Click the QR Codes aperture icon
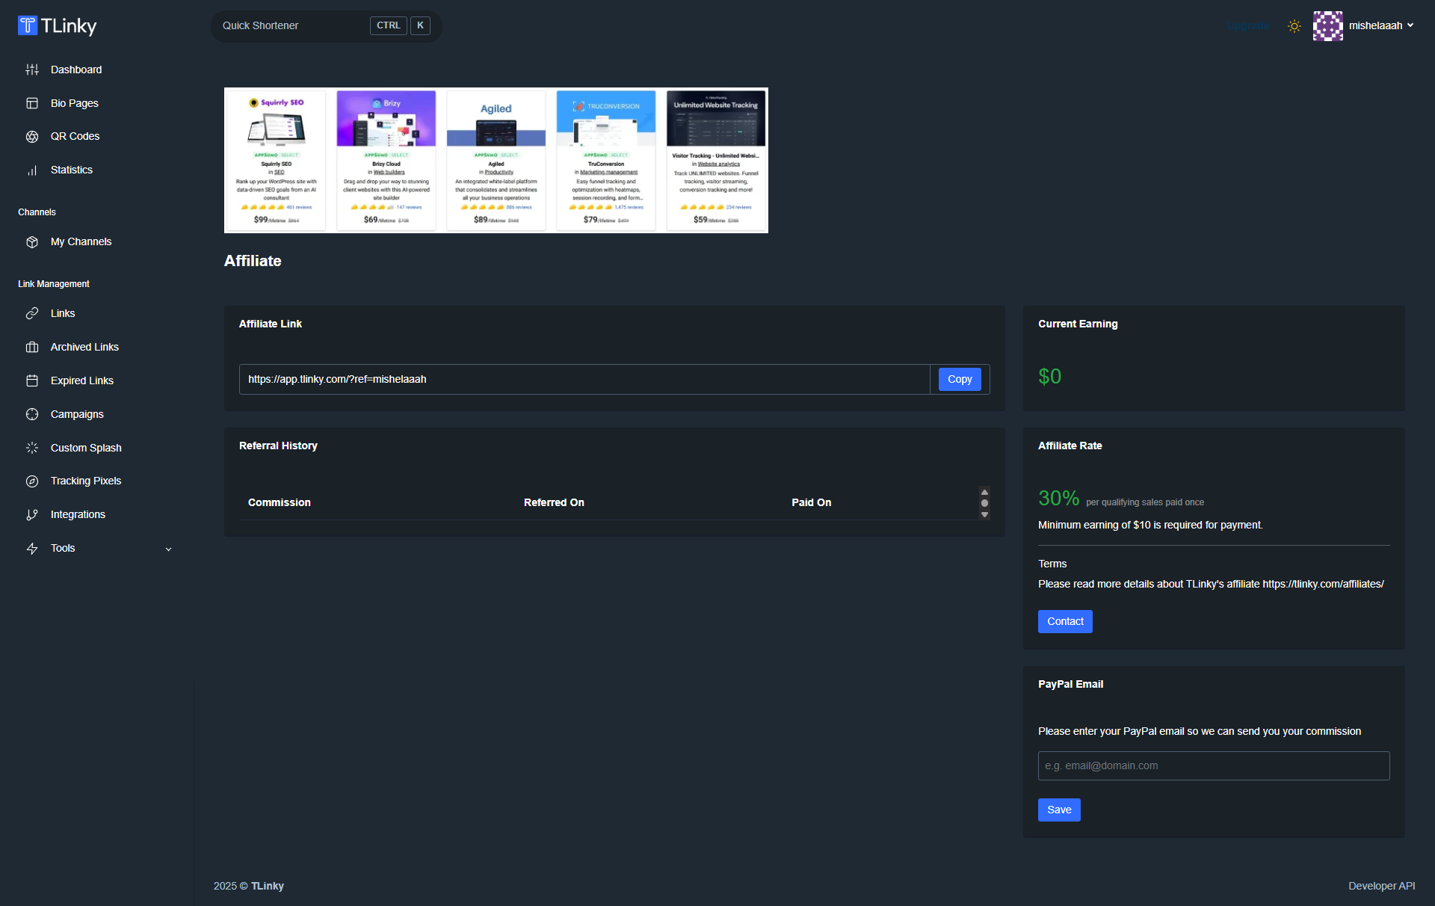This screenshot has width=1435, height=906. (32, 137)
